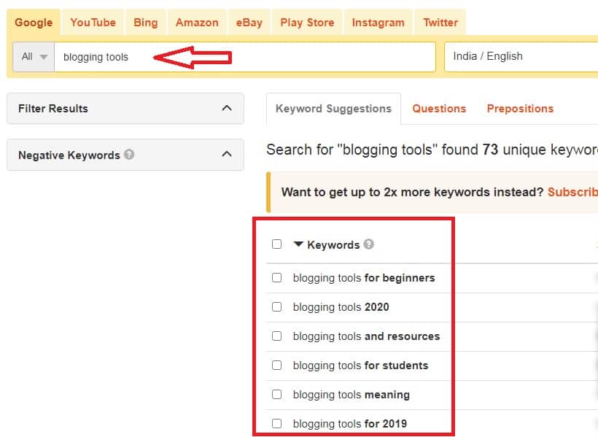Click the Negative Keywords help question icon
Image resolution: width=598 pixels, height=437 pixels.
click(x=129, y=154)
